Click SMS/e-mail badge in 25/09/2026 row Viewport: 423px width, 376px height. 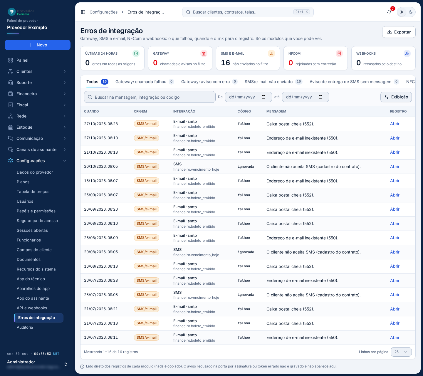[147, 195]
